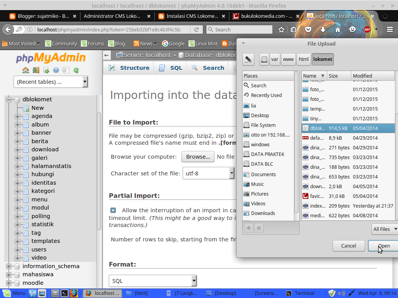Switch to the SQL tab
This screenshot has width=398, height=298.
[170, 68]
